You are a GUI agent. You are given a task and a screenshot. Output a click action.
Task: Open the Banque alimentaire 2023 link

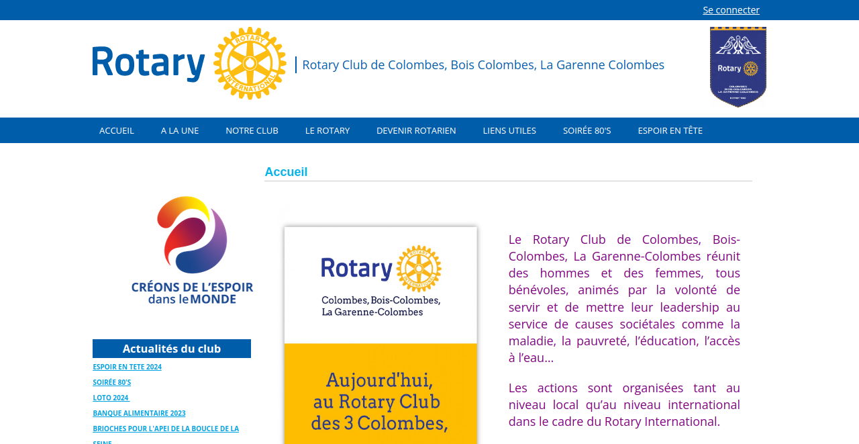point(139,413)
